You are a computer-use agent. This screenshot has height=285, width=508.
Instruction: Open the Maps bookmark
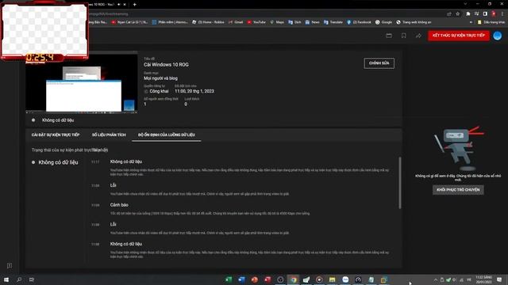(x=277, y=22)
